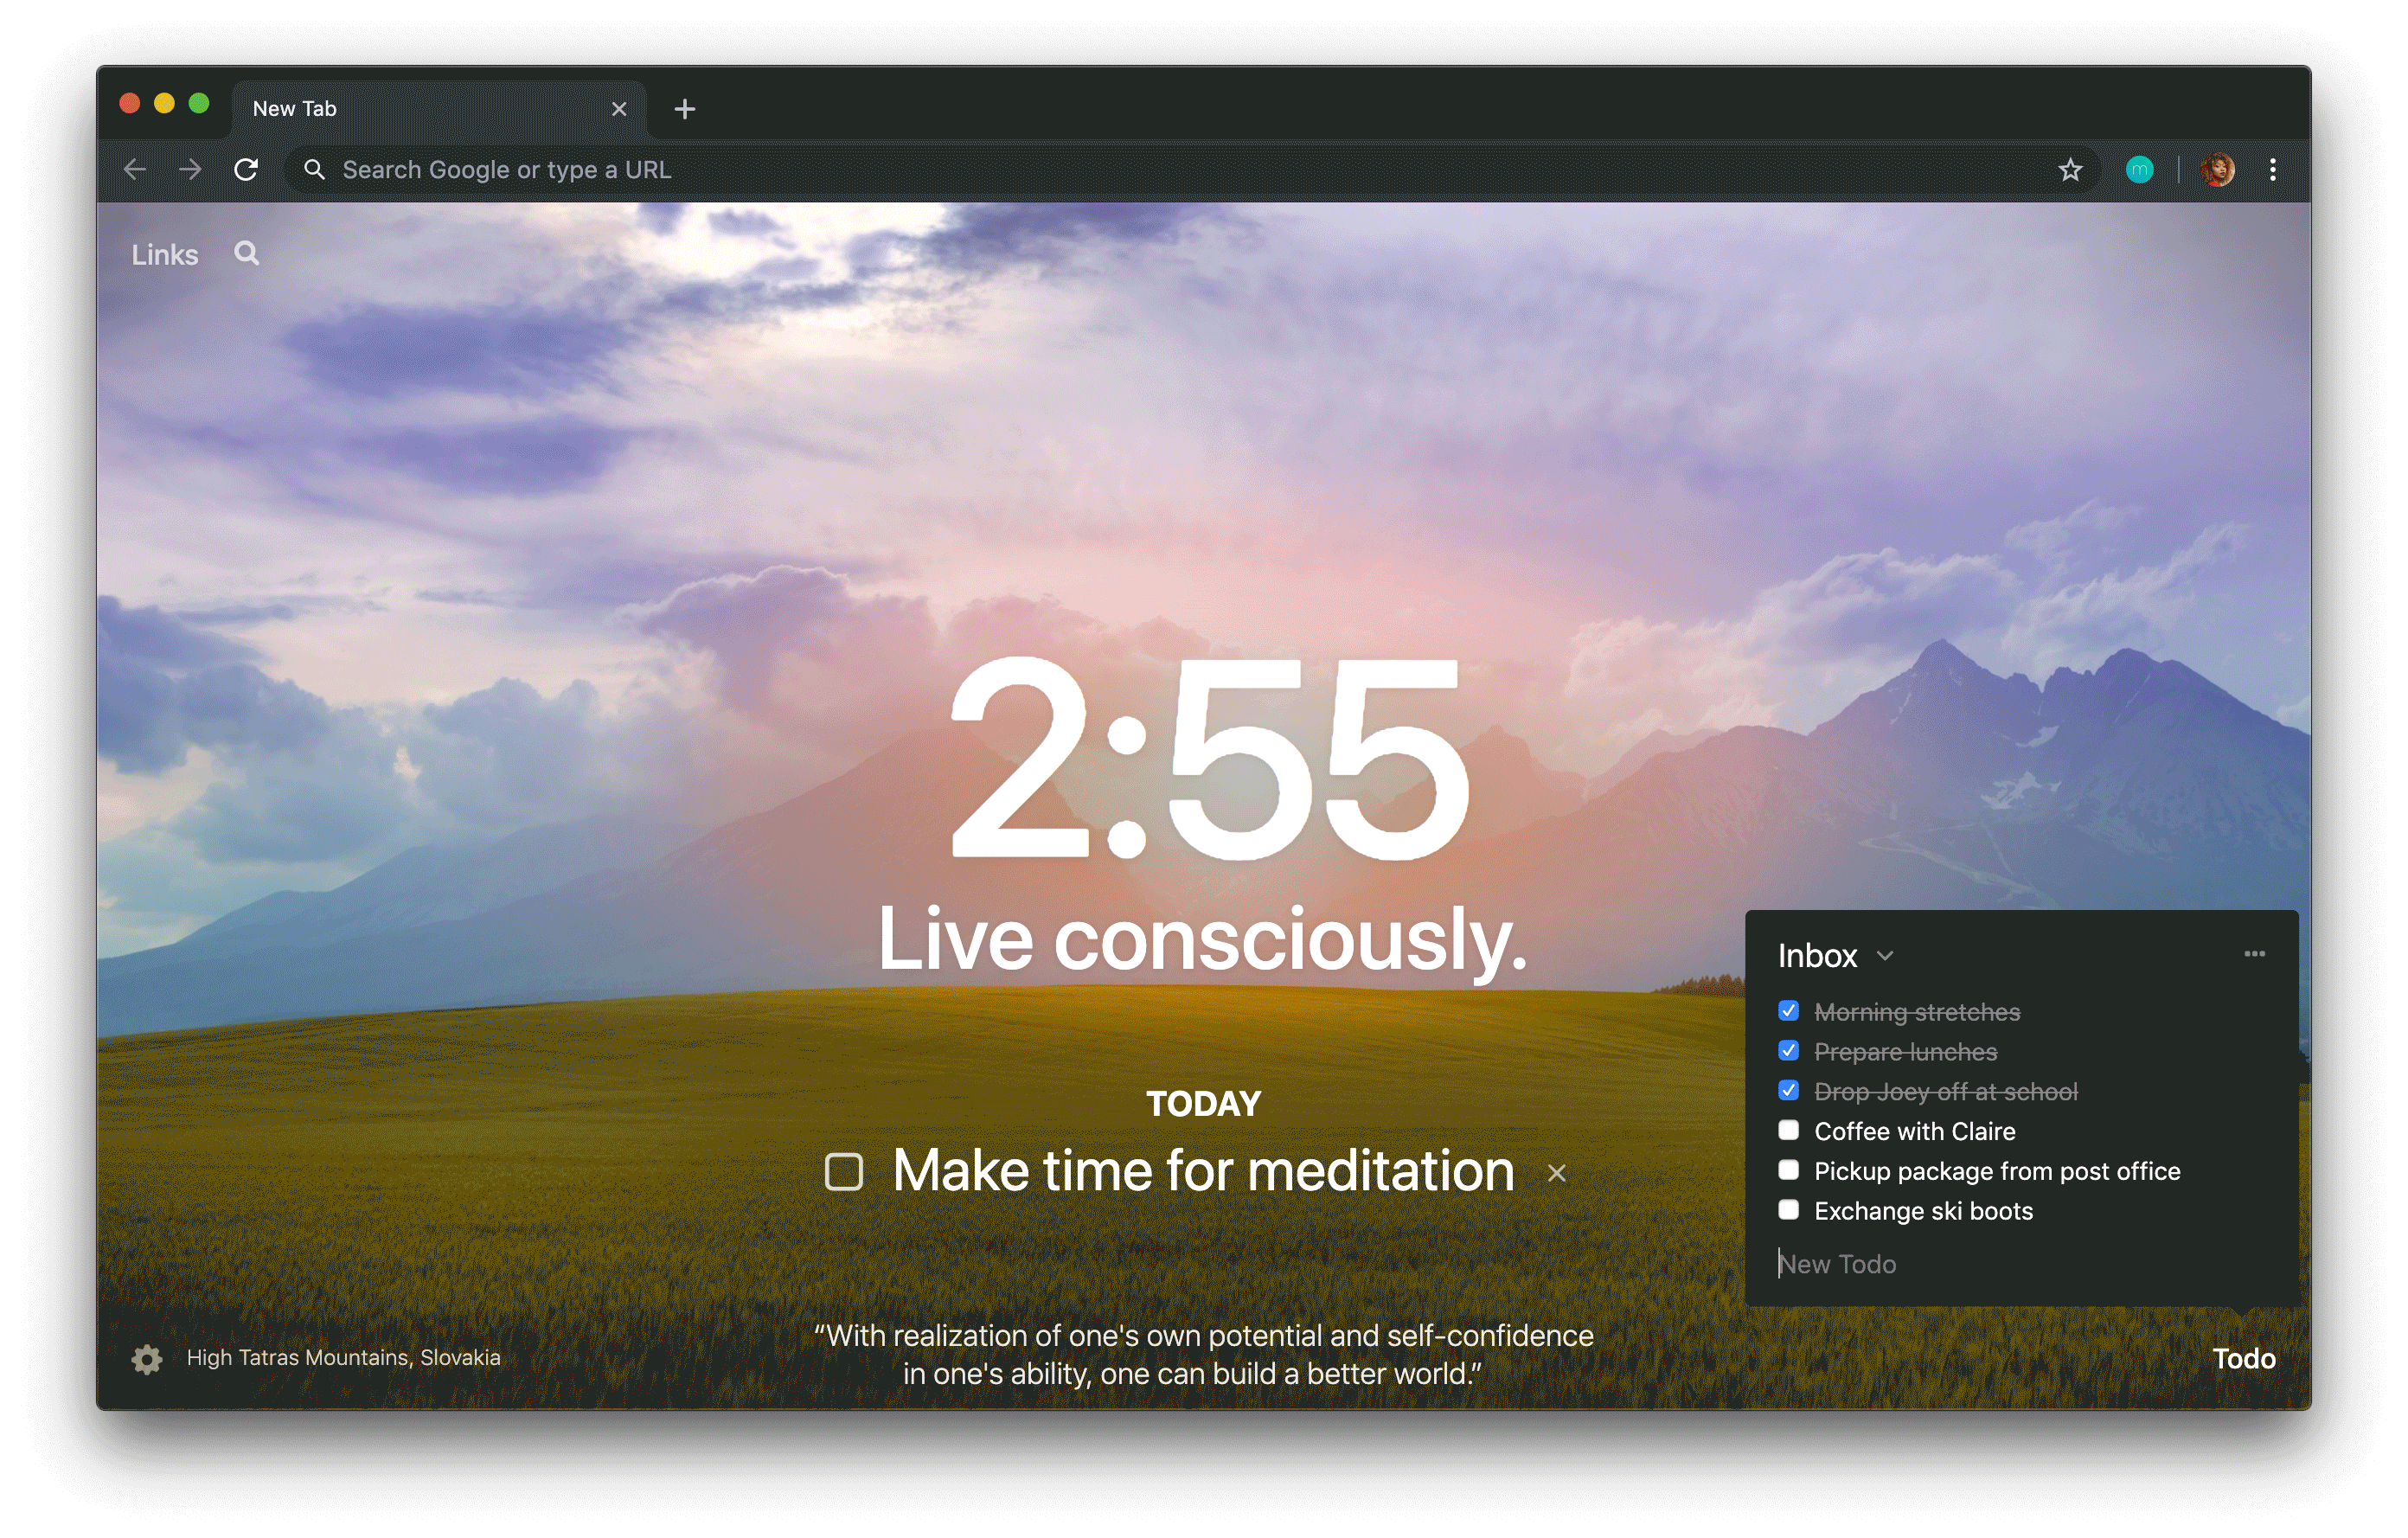The image size is (2408, 1538).
Task: Click the dismiss X on meditation task
Action: click(1557, 1171)
